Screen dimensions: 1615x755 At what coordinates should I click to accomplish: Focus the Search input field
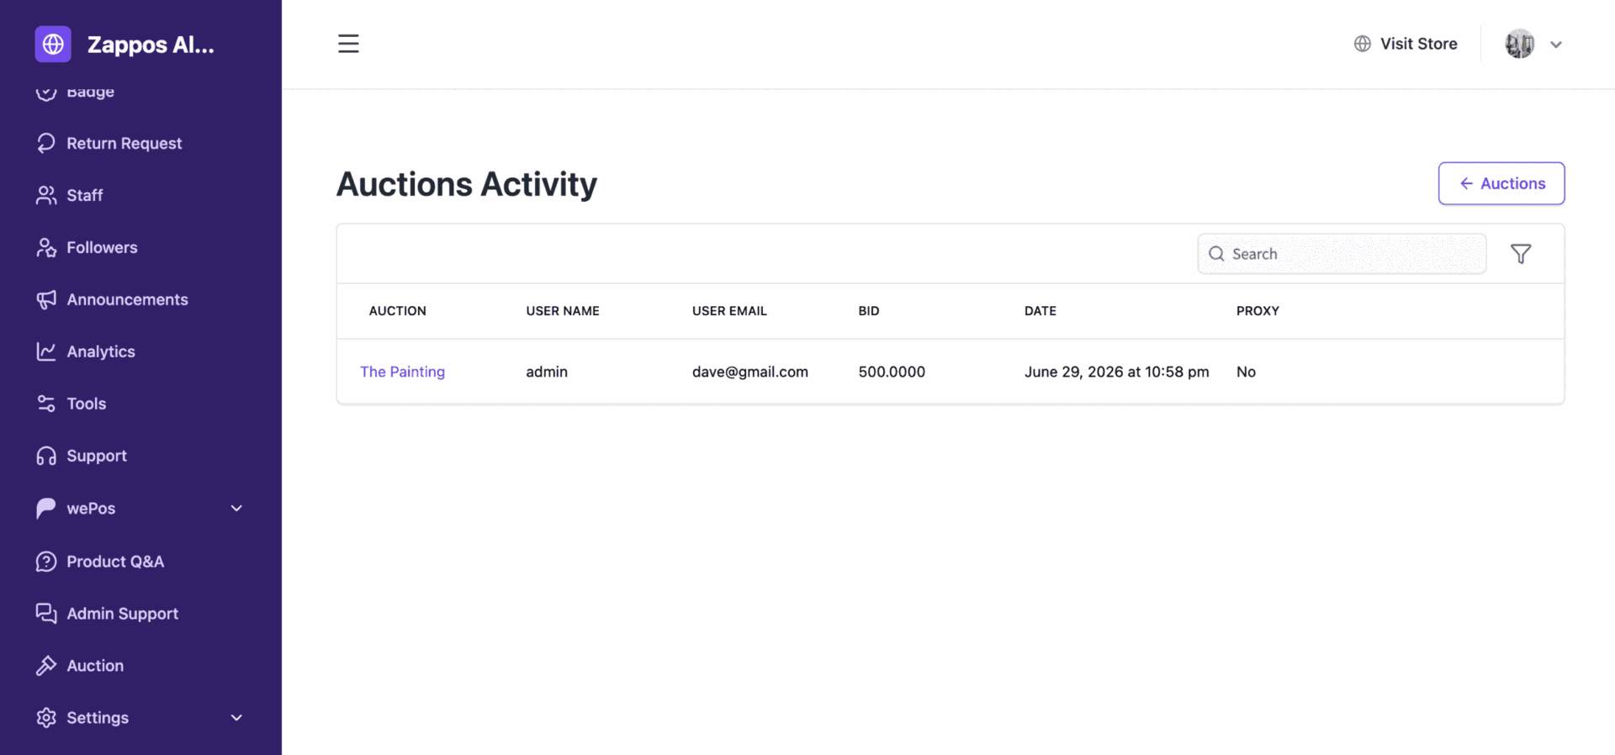coord(1342,254)
